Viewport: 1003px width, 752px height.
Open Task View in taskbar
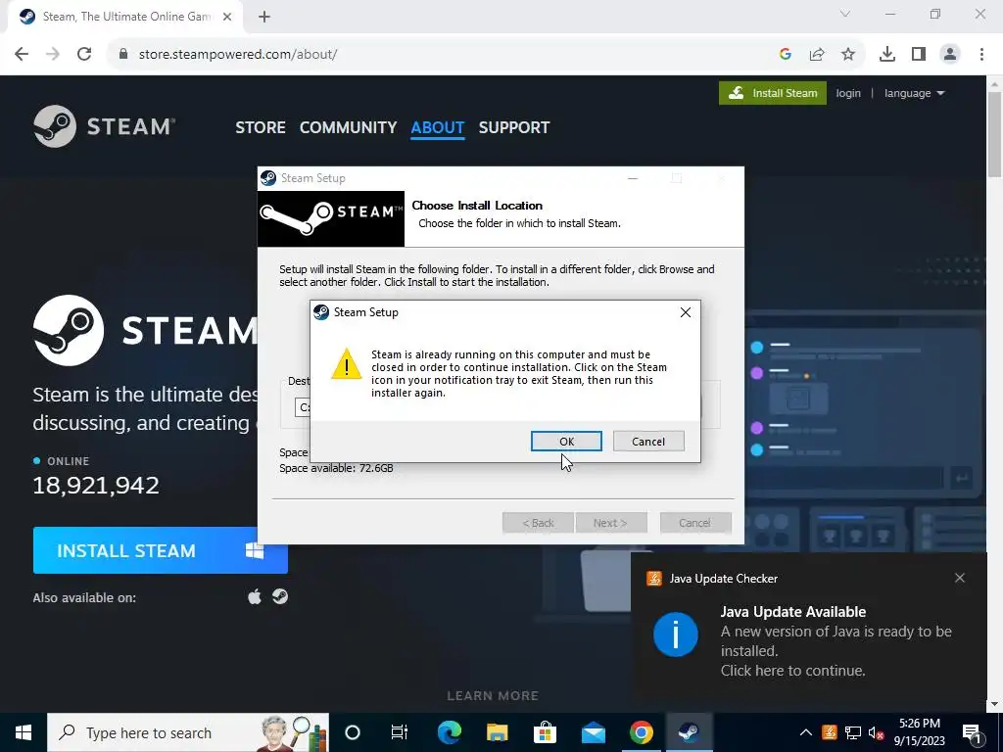click(400, 732)
